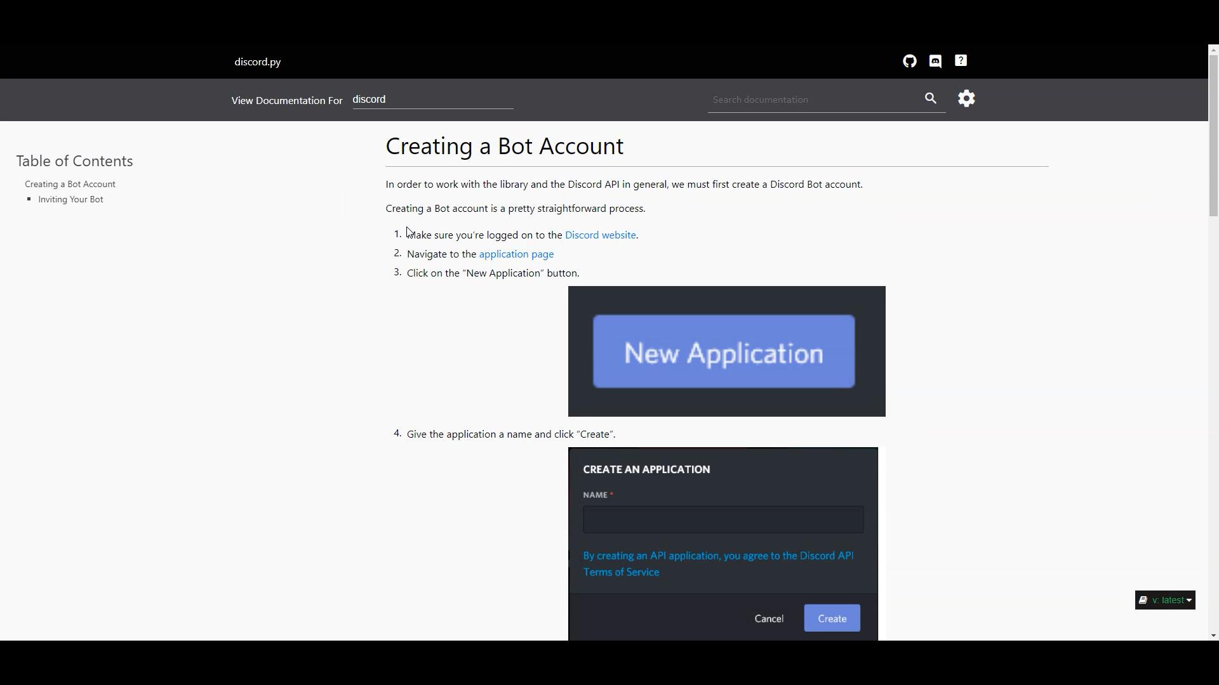
Task: Open the Discord server icon
Action: (935, 62)
